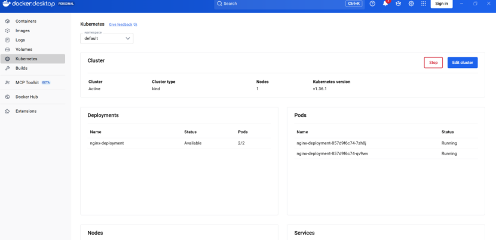Click the Logs icon in sidebar
Screen dimensions: 496x240
[8, 40]
